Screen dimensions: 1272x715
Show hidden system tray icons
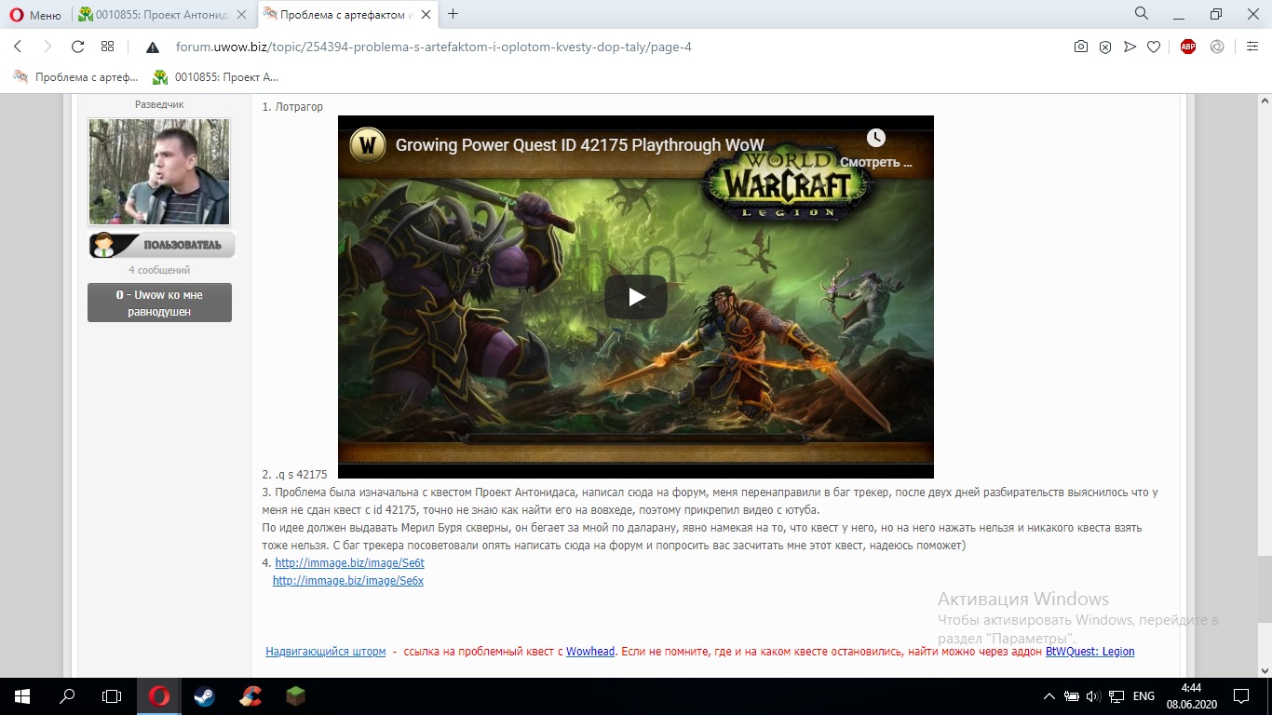tap(1049, 695)
